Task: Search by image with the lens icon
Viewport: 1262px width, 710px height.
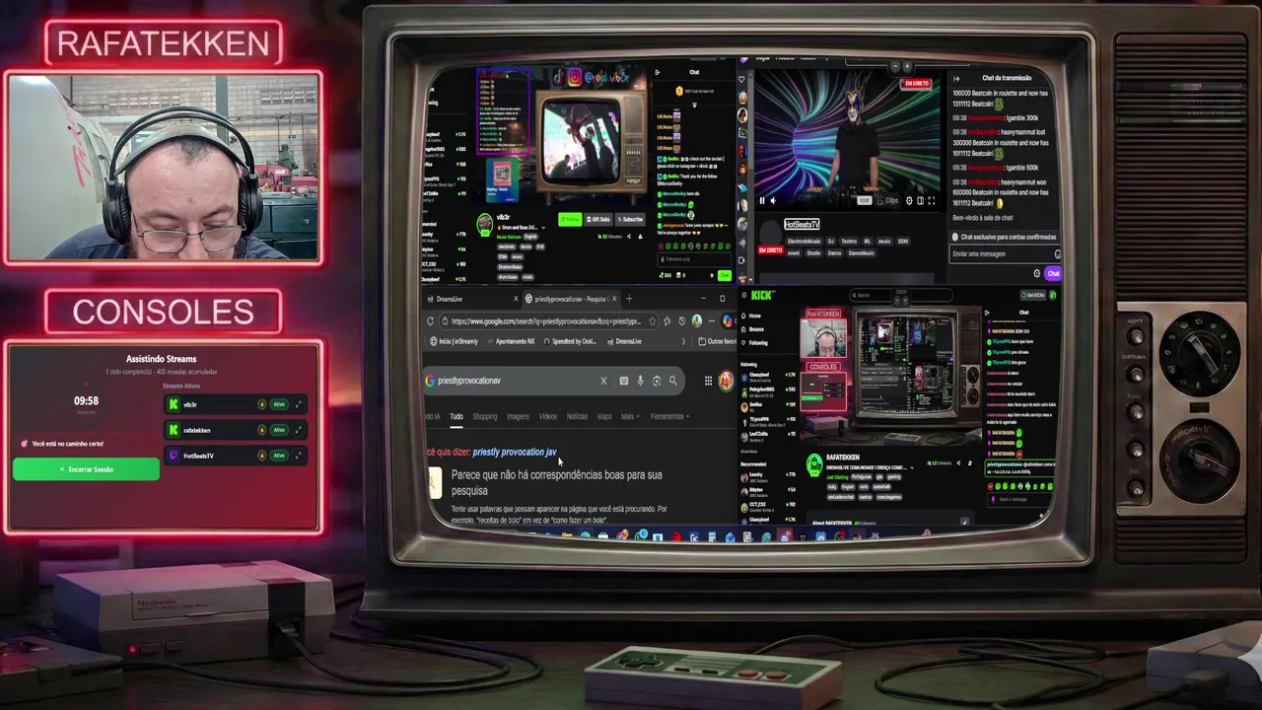Action: (657, 381)
